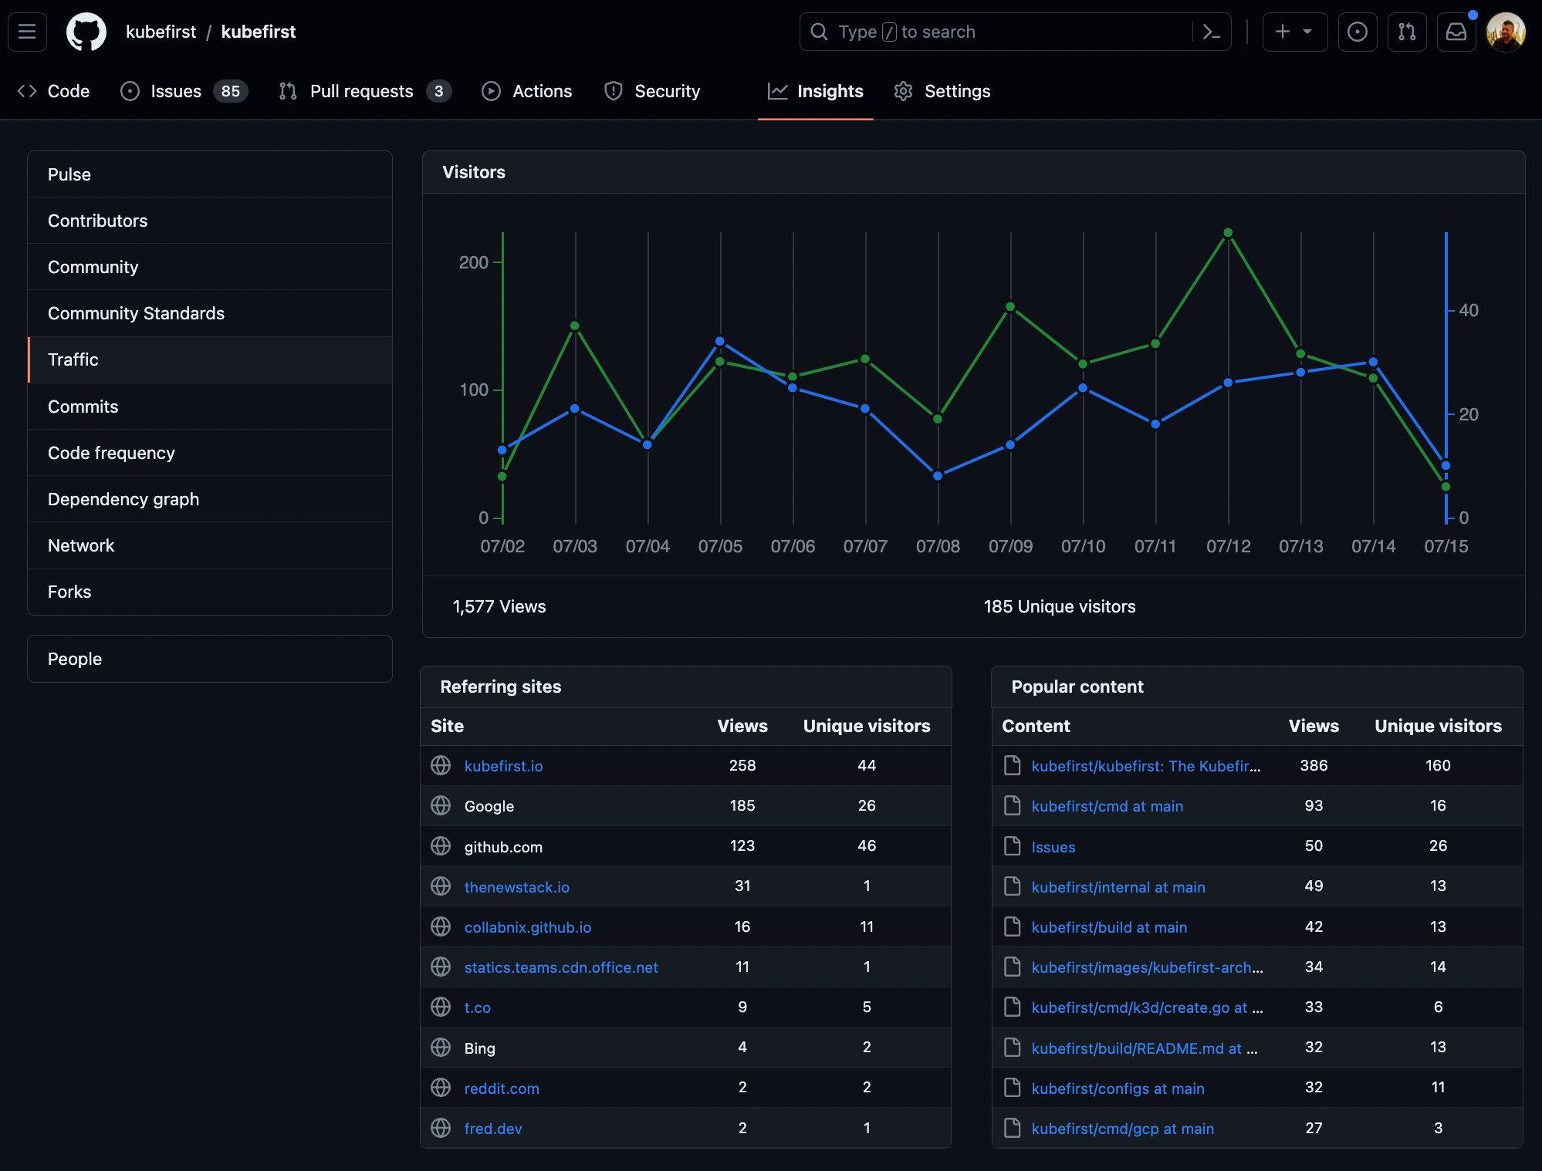Click file icon beside Issues content row

1012,846
